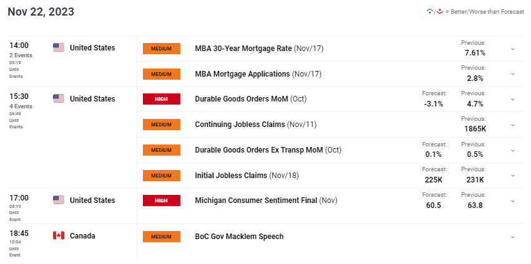
Task: Click the US flag beside 17:00 event
Action: coord(59,200)
